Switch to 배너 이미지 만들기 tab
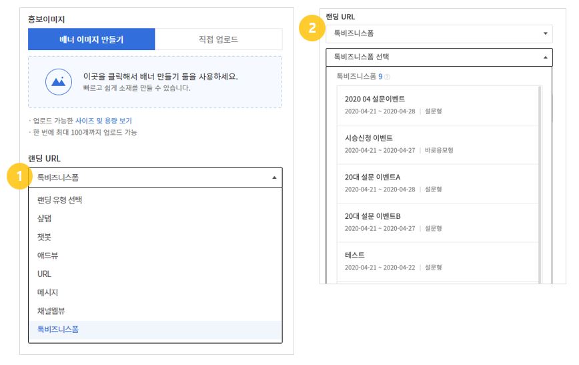The width and height of the screenshot is (579, 365). point(91,39)
